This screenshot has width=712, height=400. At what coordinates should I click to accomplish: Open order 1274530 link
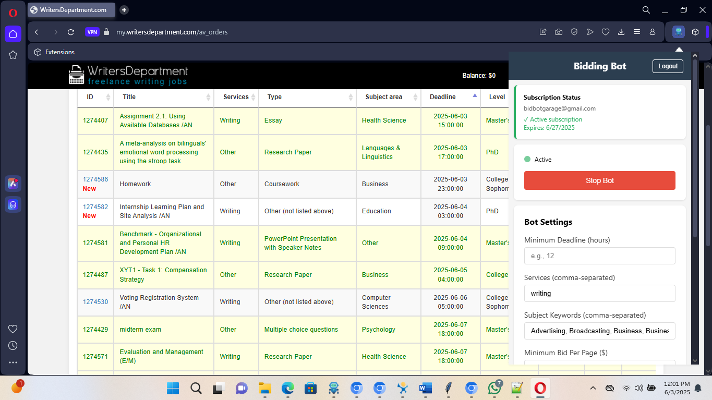(x=95, y=302)
